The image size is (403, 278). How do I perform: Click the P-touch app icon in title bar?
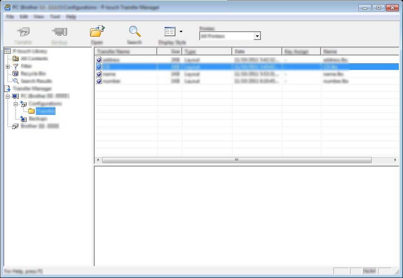click(x=8, y=7)
